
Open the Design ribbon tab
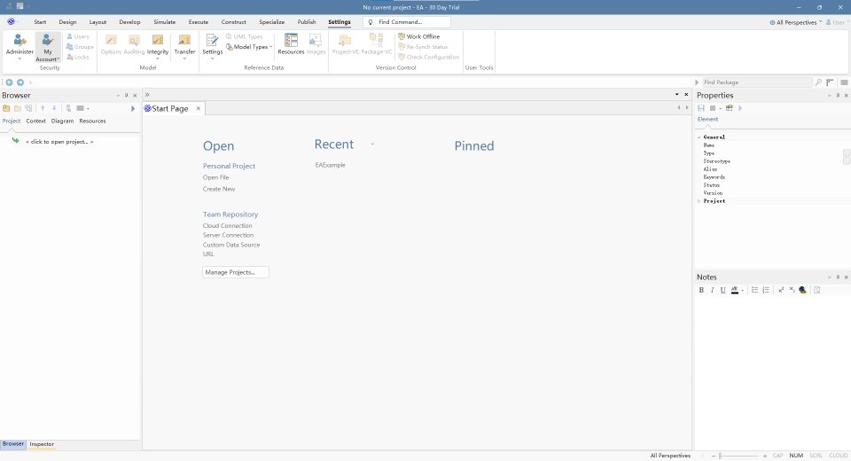(x=67, y=22)
